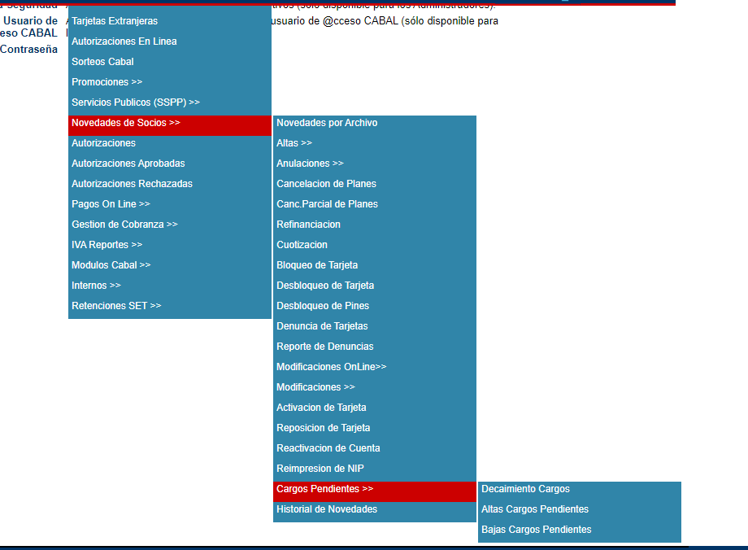Screen dimensions: 748x550
Task: Expand Servicios Publicos (SSPP) submenu
Action: 135,103
